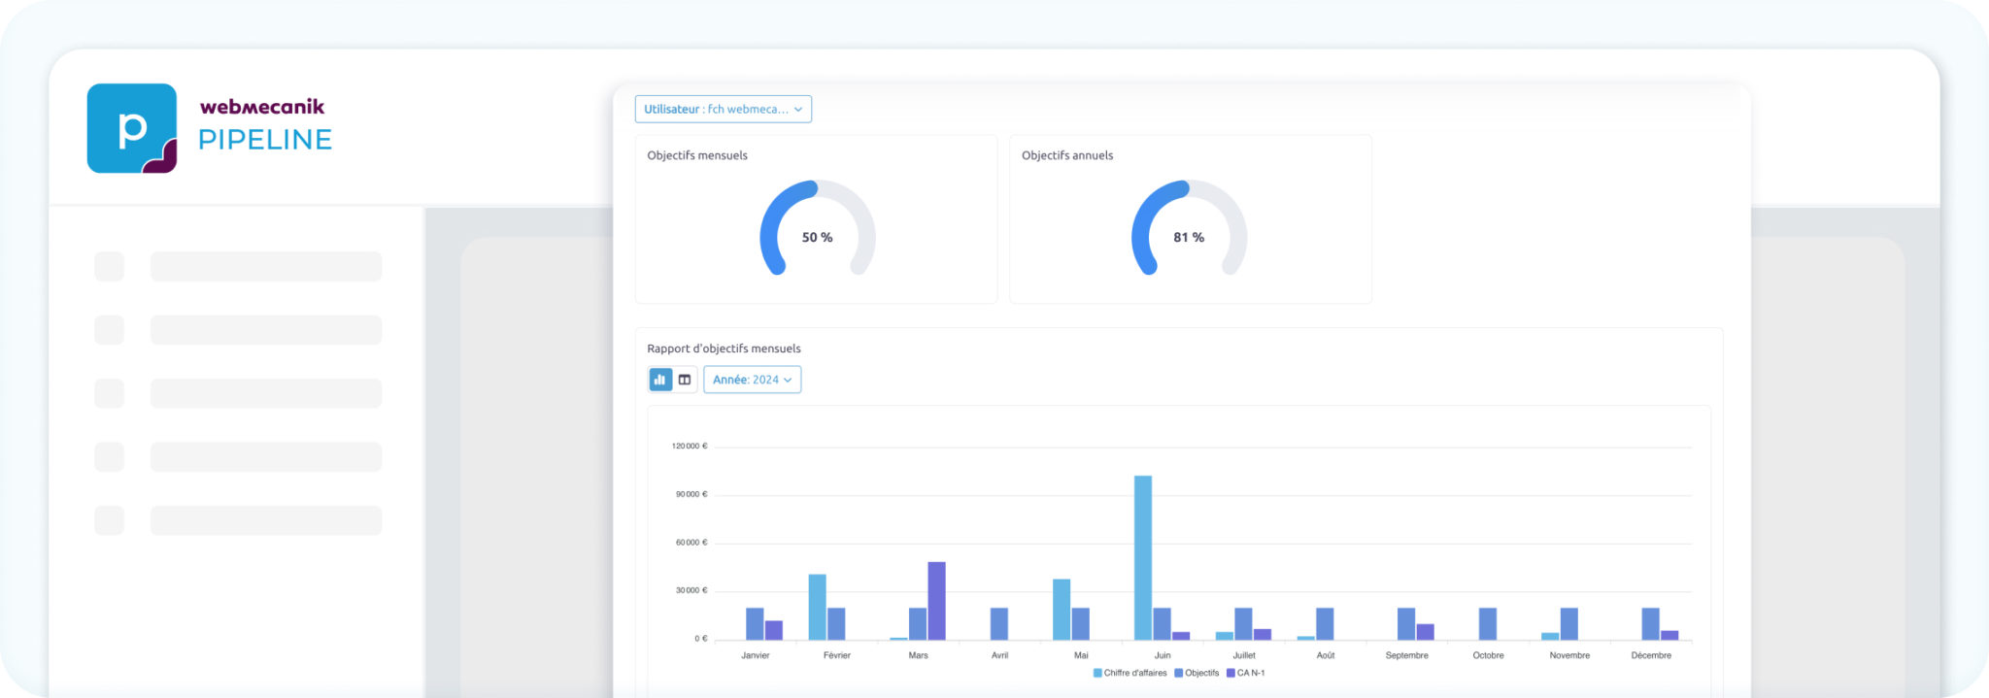This screenshot has height=698, width=1989.
Task: Select the third sidebar menu placeholder
Action: (x=265, y=393)
